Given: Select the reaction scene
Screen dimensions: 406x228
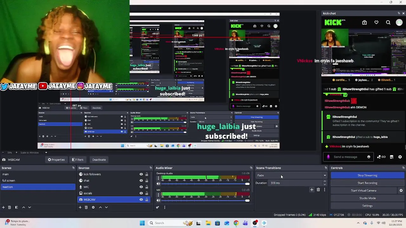Looking at the screenshot, I should coord(38,187).
